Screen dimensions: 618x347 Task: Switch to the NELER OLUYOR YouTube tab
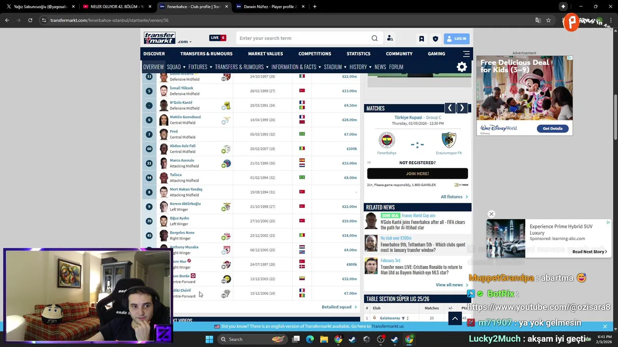[116, 6]
